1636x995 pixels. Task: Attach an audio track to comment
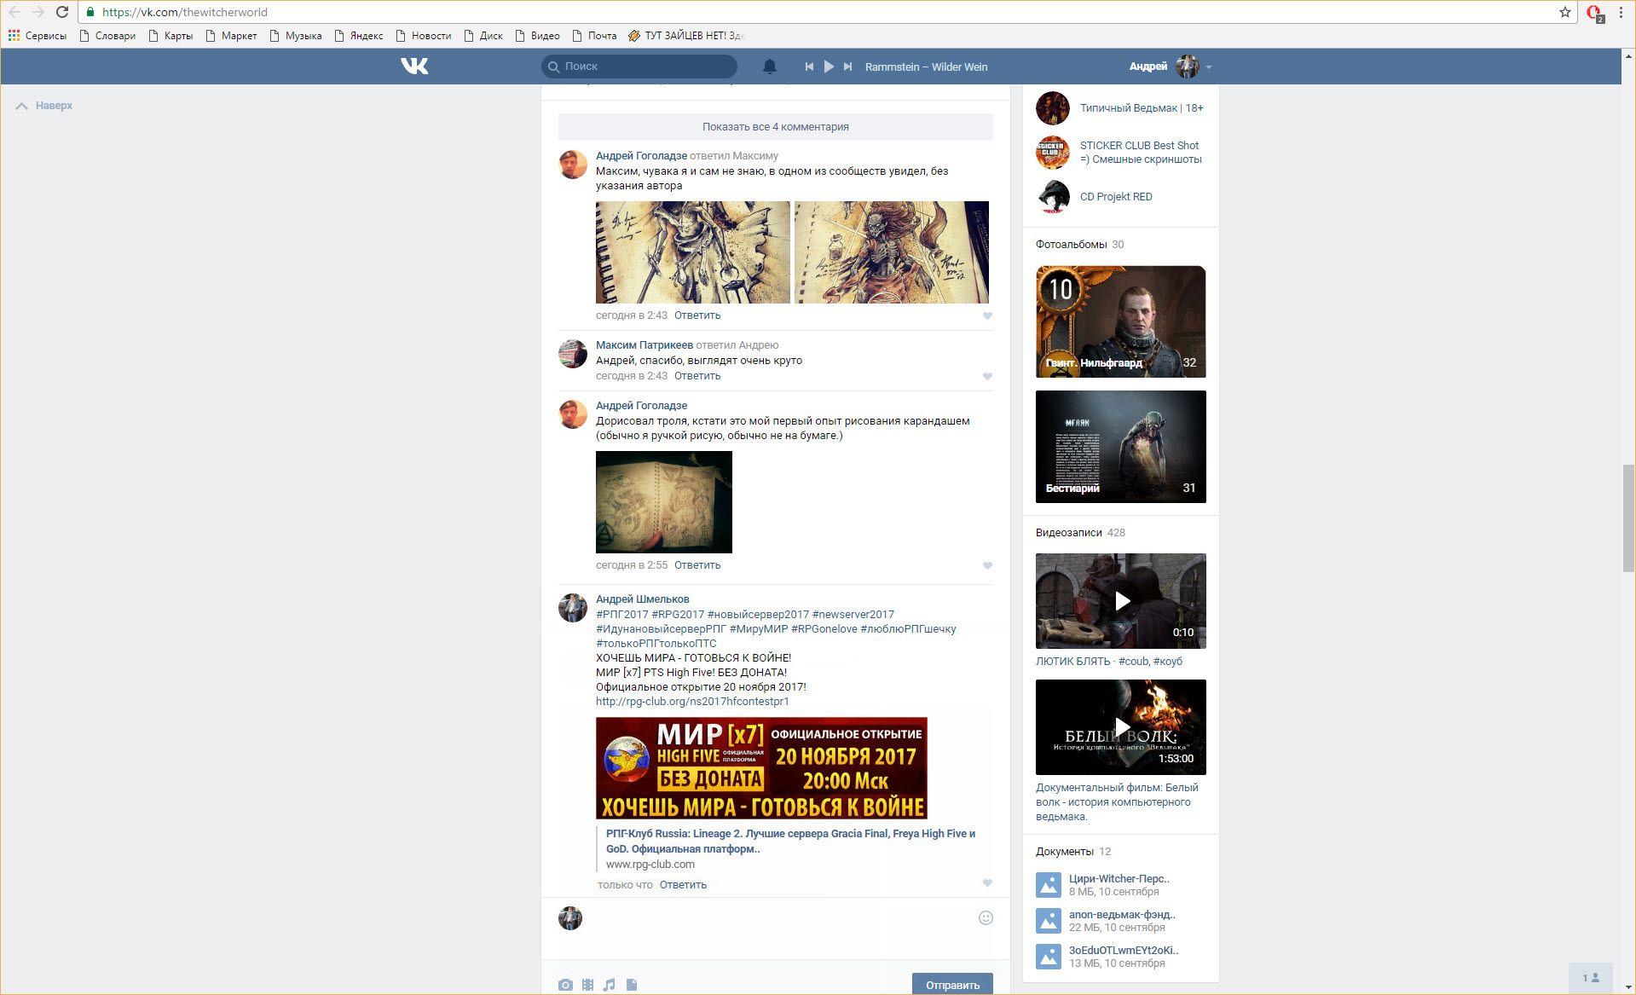pyautogui.click(x=609, y=985)
